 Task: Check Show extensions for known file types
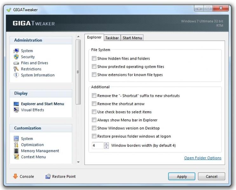click(94, 75)
